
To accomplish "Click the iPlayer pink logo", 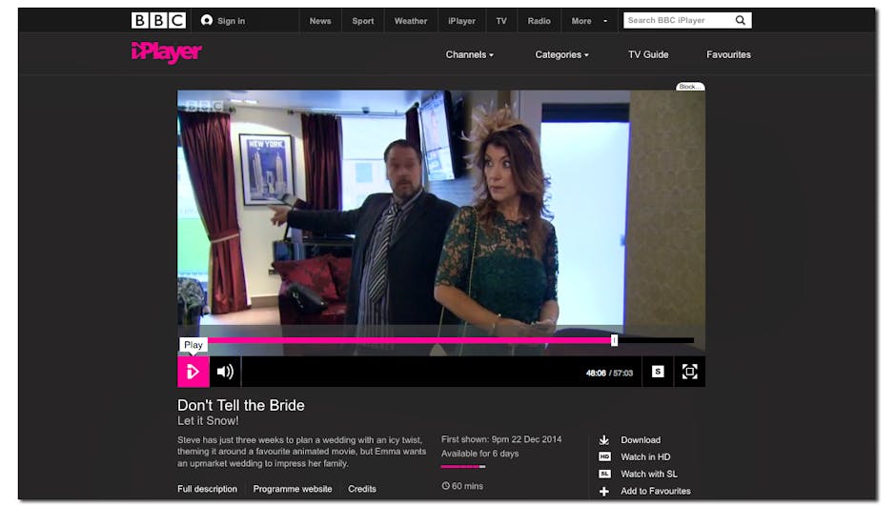I will (x=167, y=53).
